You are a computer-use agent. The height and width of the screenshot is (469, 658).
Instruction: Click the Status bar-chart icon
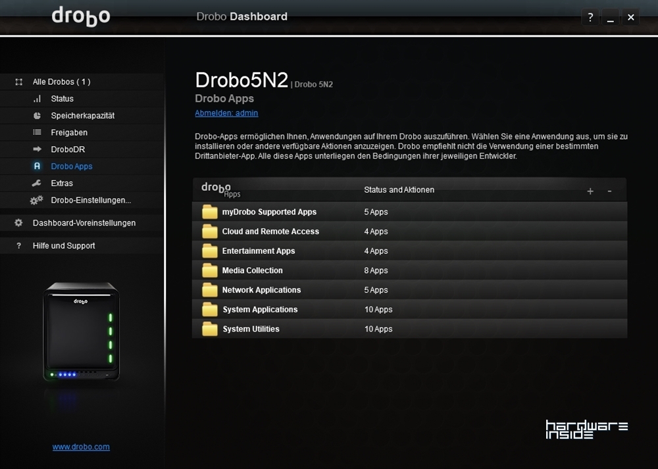point(38,99)
